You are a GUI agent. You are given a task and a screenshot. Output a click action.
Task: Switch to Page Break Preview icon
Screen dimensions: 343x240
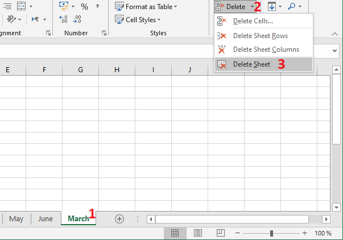pos(220,233)
